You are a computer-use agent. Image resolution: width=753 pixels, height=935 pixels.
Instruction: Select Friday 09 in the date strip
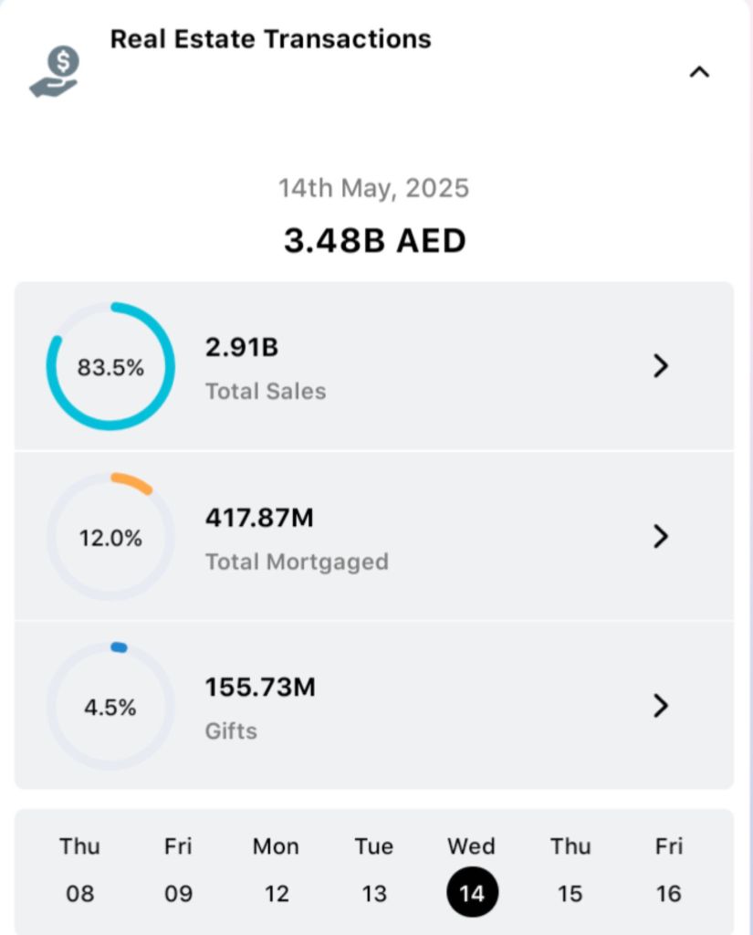coord(178,870)
